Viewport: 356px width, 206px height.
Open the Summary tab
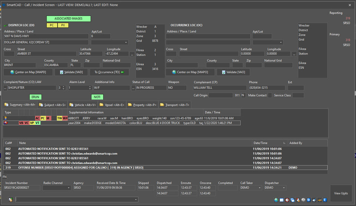pos(20,105)
